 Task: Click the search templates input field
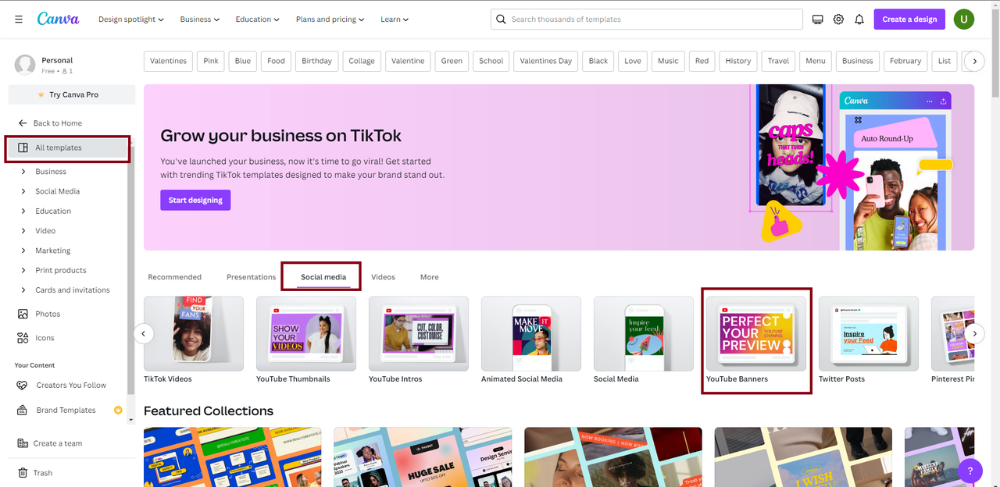coord(646,20)
